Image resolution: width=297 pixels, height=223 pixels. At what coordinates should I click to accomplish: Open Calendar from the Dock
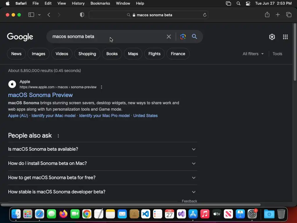tap(169, 214)
